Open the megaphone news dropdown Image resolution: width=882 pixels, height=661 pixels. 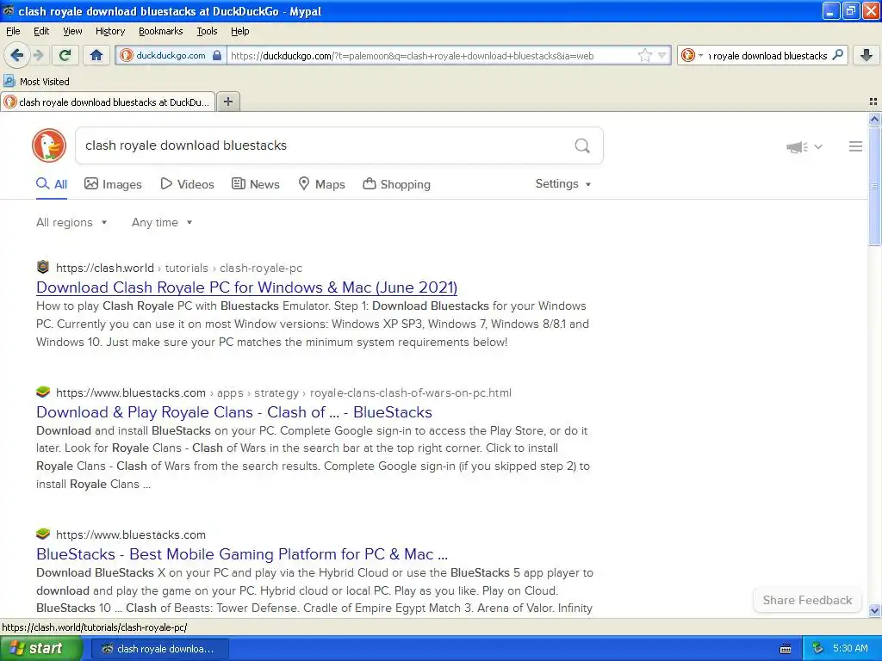pyautogui.click(x=804, y=146)
